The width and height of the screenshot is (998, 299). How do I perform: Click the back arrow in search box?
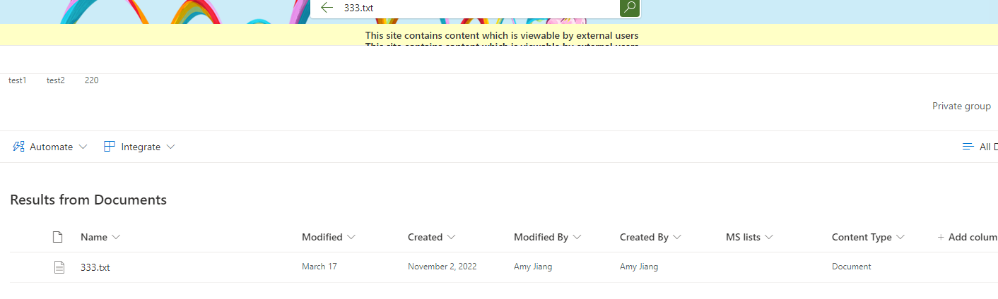(x=327, y=7)
